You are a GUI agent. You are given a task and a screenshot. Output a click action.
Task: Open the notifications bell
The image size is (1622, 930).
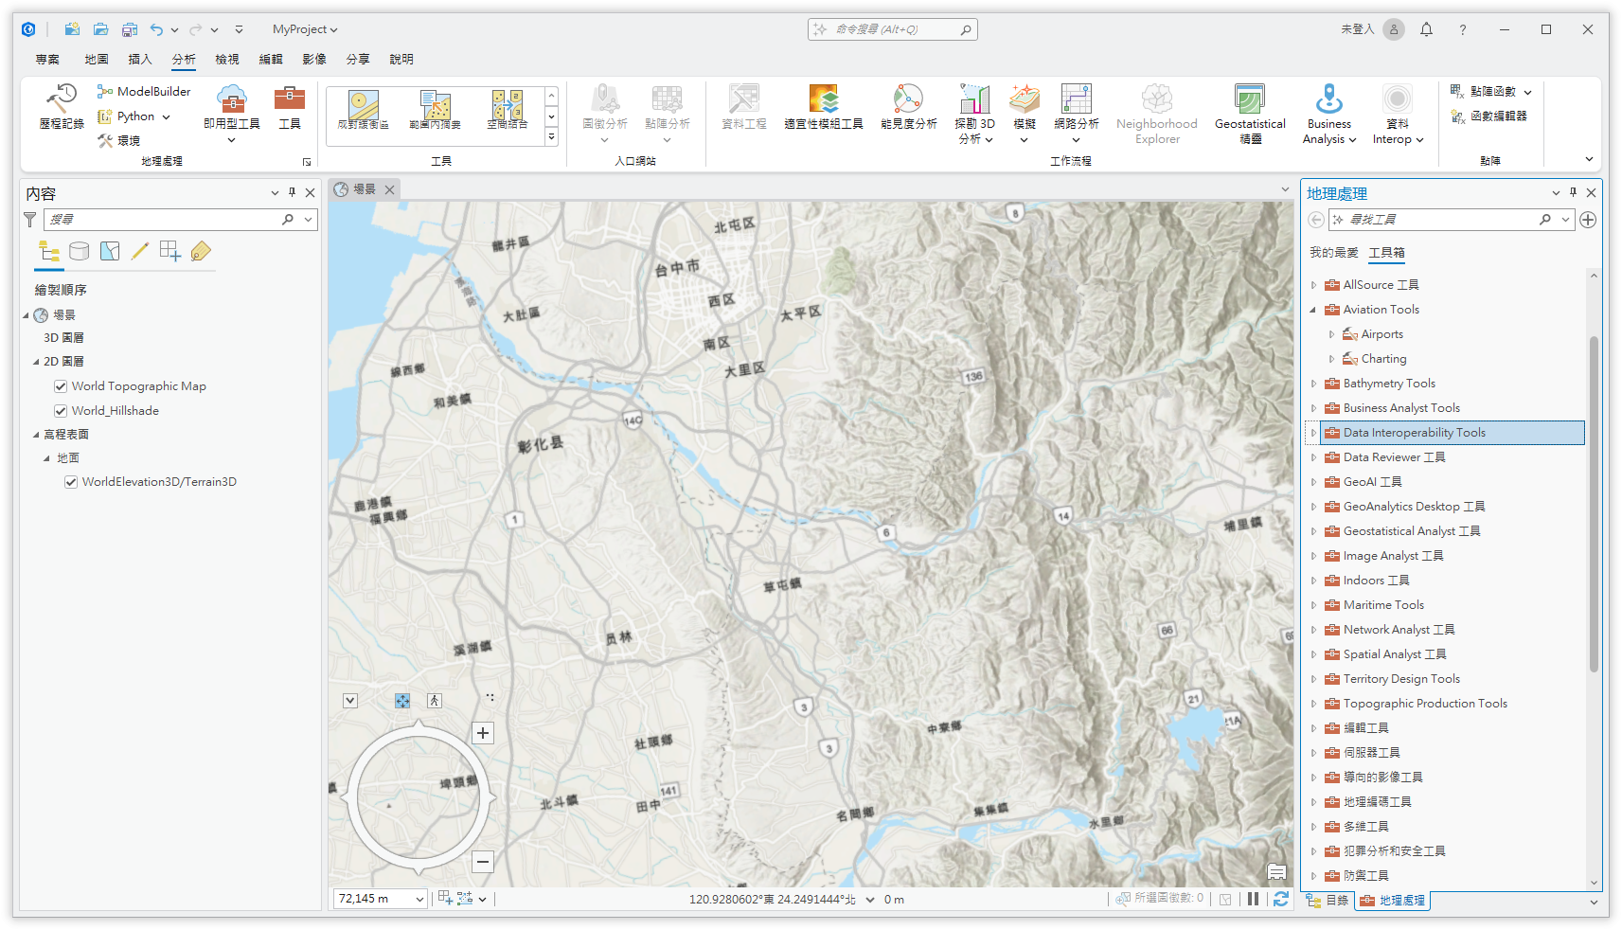(x=1426, y=29)
